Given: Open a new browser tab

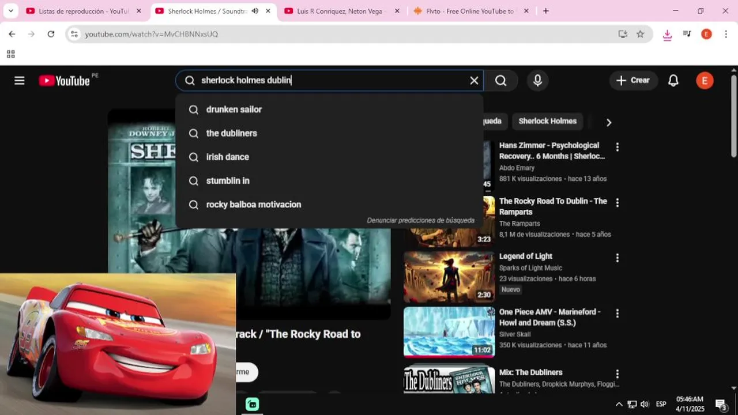Looking at the screenshot, I should point(546,11).
